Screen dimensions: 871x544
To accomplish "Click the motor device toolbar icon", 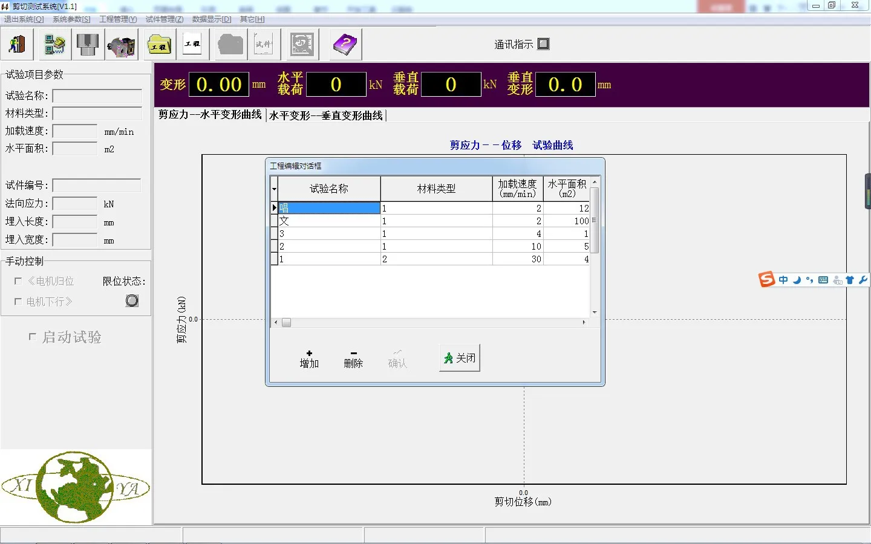I will 121,45.
